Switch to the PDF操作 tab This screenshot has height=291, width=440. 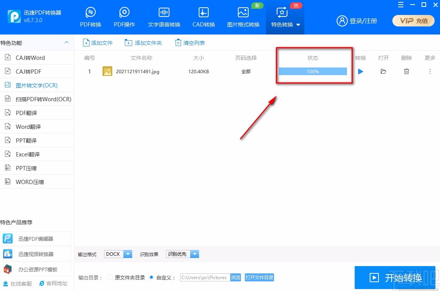tap(124, 16)
